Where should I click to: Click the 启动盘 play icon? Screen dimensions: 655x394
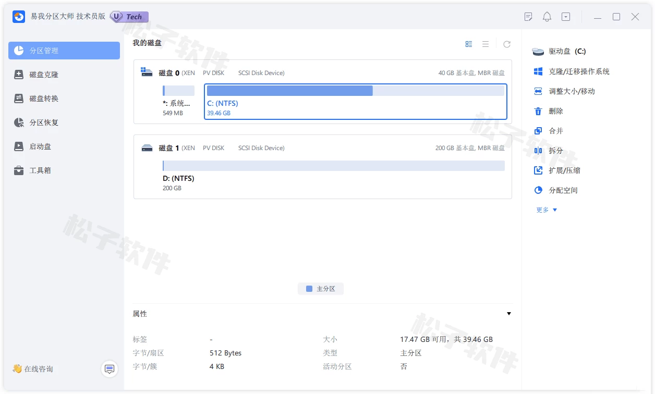(x=19, y=146)
